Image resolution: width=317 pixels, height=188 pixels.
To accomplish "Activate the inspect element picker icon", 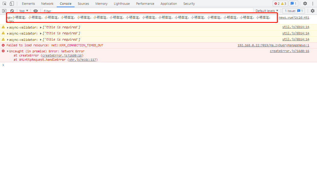I will [x=5, y=4].
